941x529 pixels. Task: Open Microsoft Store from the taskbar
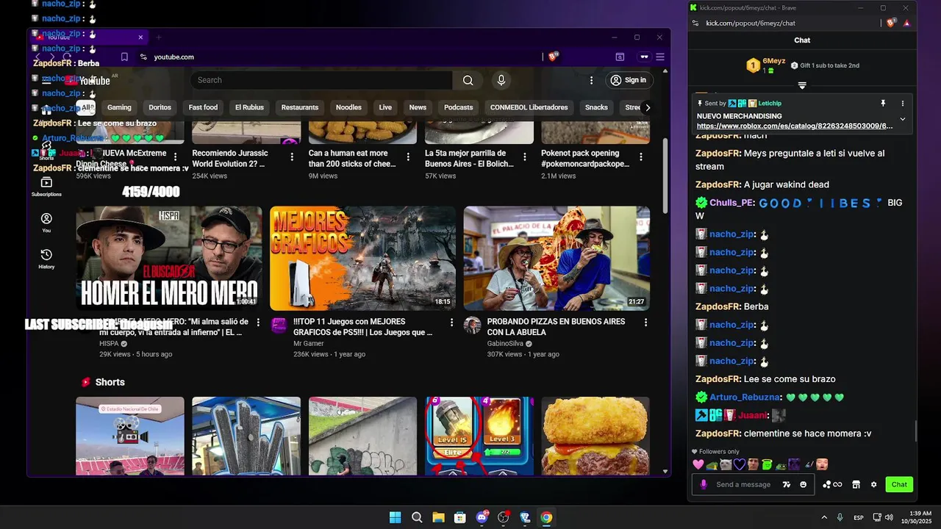coord(460,517)
